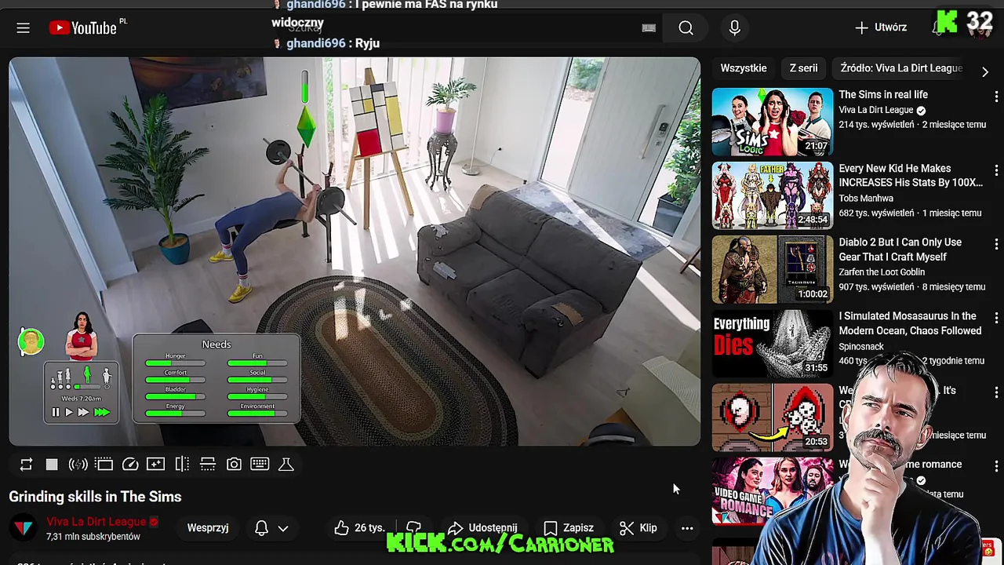Open Every New Kid He Makes thumbnail
Image resolution: width=1004 pixels, height=565 pixels.
tap(773, 195)
